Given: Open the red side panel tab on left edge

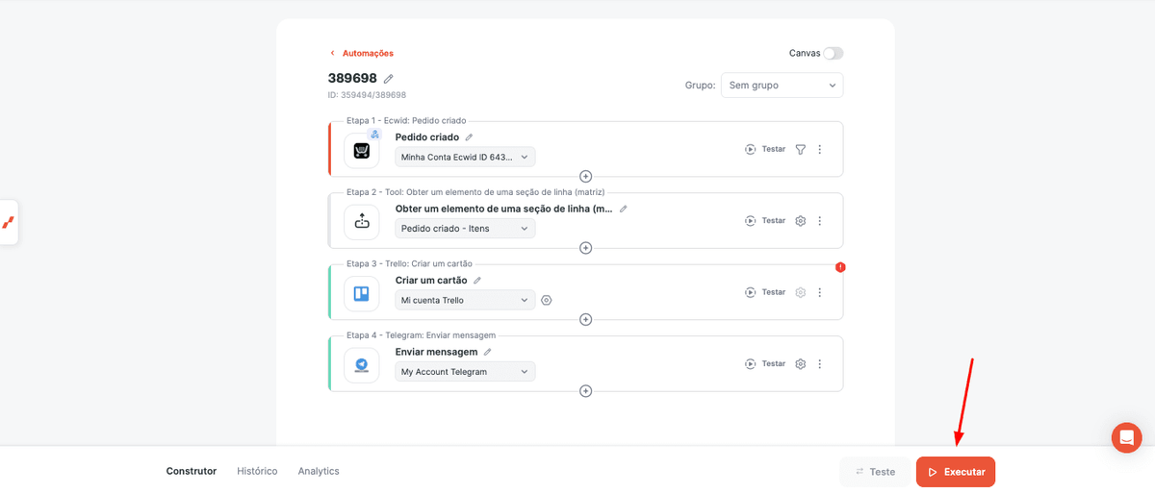Looking at the screenshot, I should coord(9,222).
